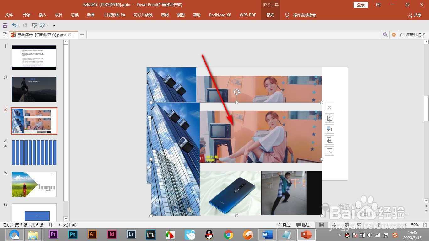Select the 格式 picture tools tab
The width and height of the screenshot is (429, 241).
click(270, 15)
